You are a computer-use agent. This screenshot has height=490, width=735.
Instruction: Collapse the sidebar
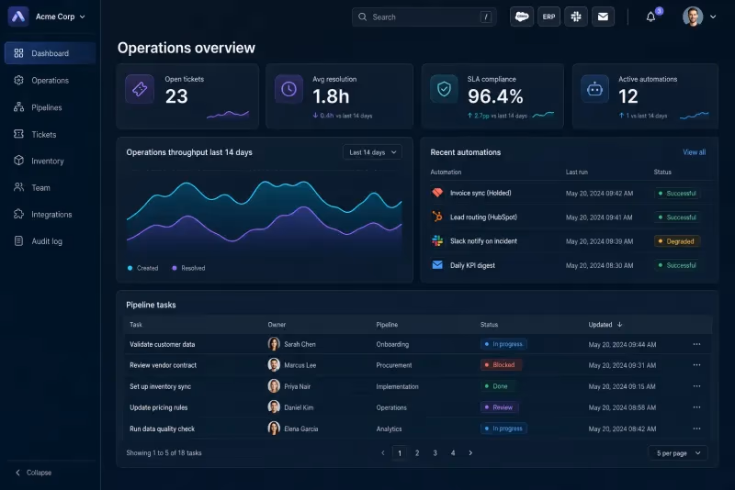[33, 473]
